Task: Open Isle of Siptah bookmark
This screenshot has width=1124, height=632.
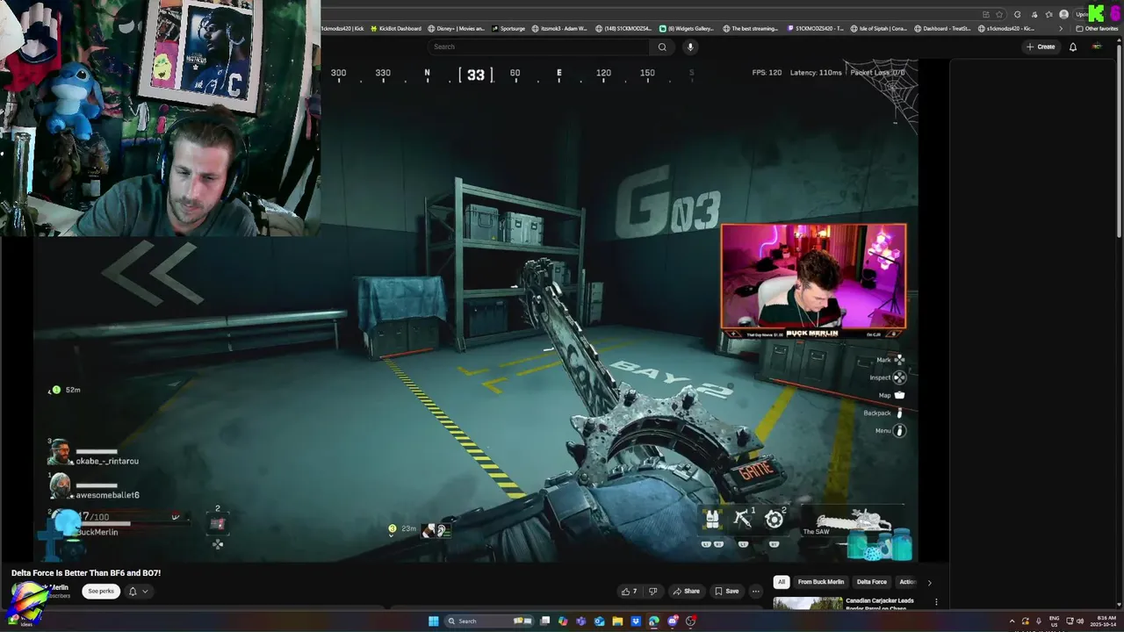Action: 881,28
